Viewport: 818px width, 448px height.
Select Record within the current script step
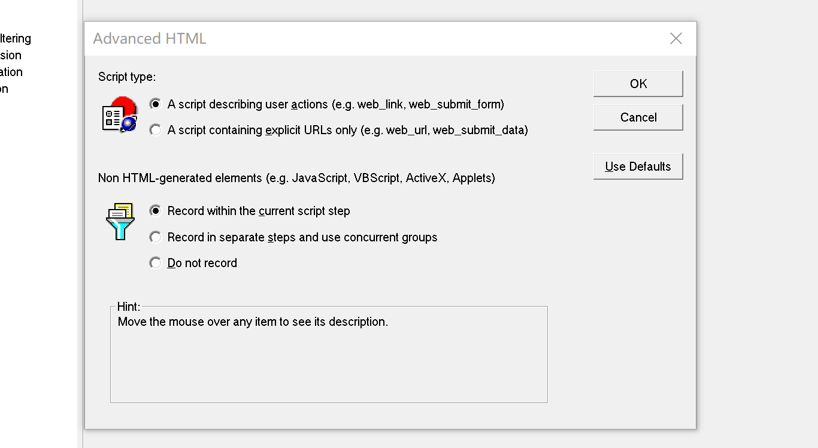[250, 211]
